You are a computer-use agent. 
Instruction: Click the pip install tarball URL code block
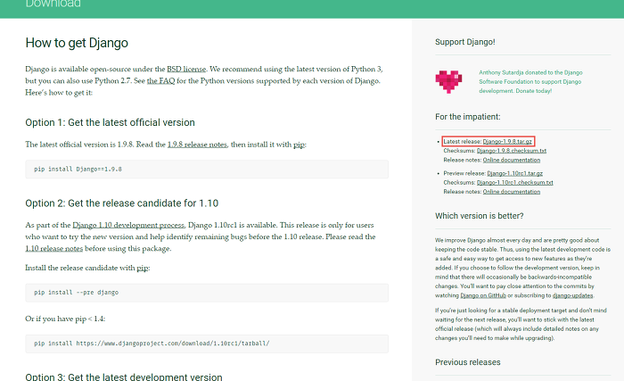coord(207,344)
